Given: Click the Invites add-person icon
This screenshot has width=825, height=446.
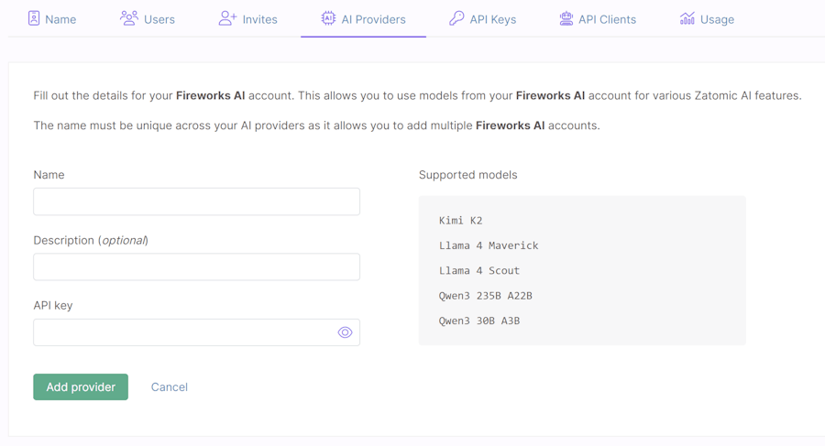Looking at the screenshot, I should pyautogui.click(x=227, y=18).
